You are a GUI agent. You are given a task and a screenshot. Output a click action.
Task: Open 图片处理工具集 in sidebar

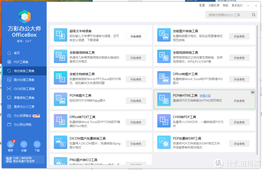tap(24, 80)
